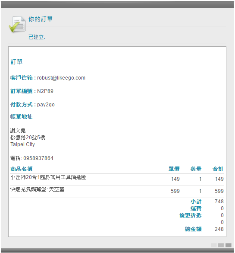Click the 優惠折抵 label

pos(191,215)
